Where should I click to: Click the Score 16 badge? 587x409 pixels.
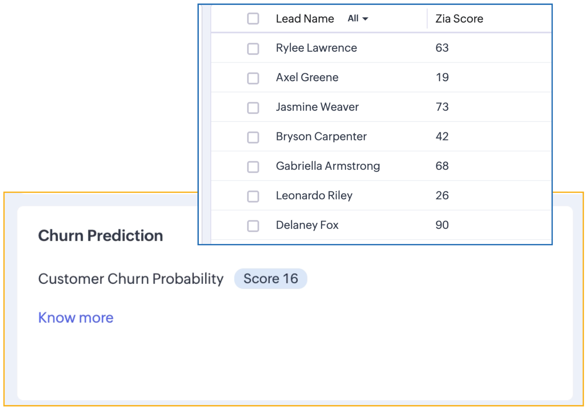271,279
